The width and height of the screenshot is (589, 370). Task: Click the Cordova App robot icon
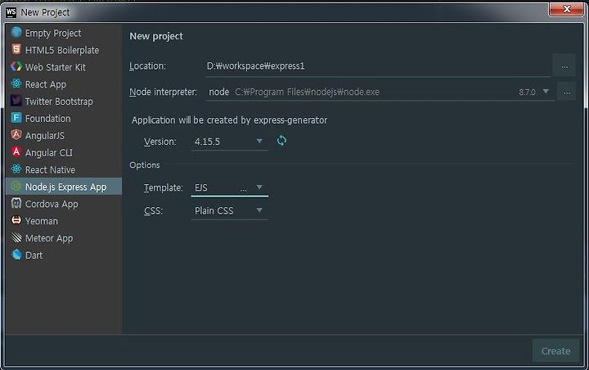pyautogui.click(x=16, y=203)
